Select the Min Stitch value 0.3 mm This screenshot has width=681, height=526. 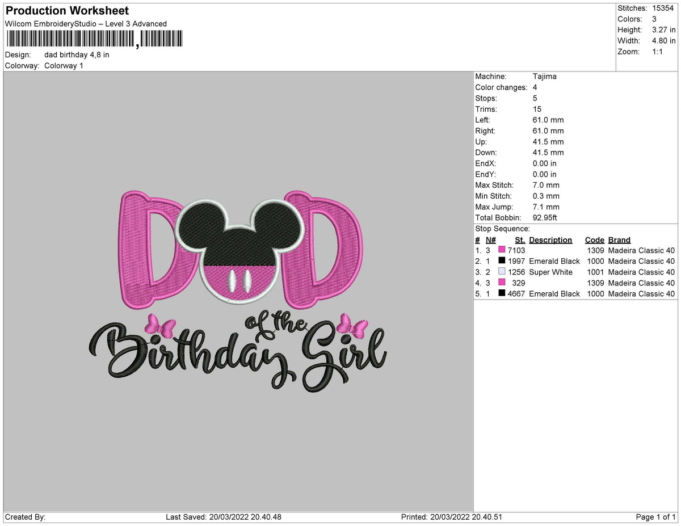coord(546,196)
